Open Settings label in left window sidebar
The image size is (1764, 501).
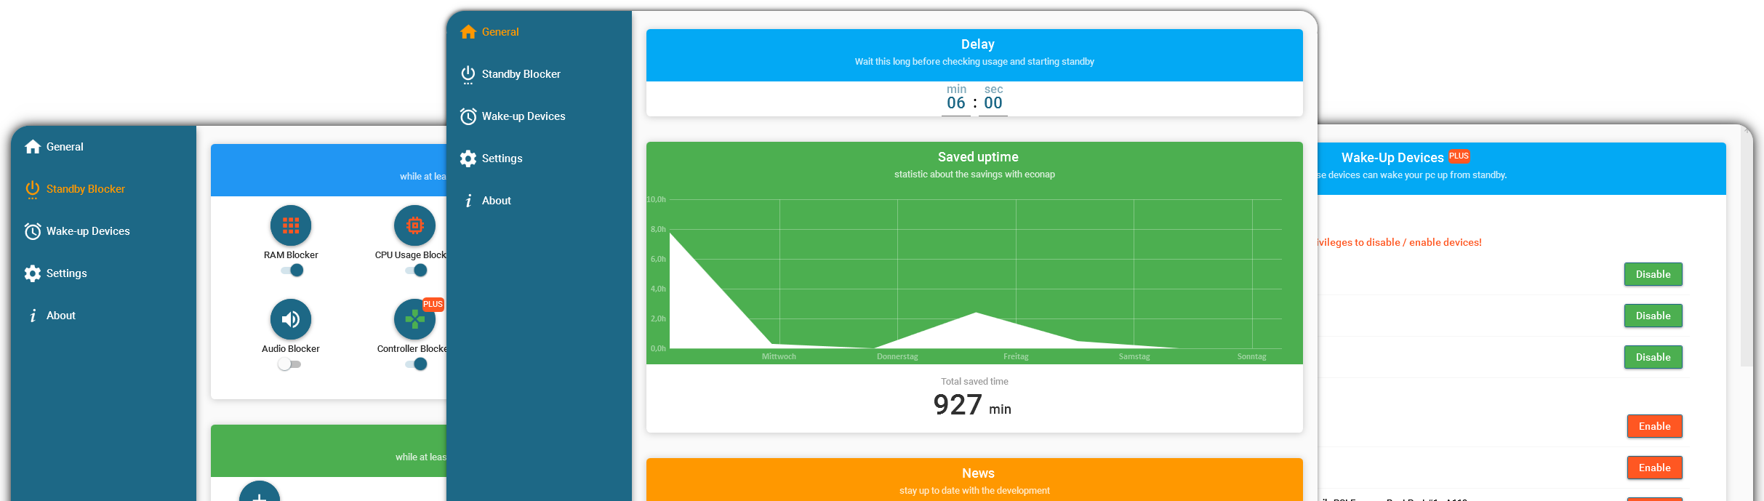(x=67, y=273)
